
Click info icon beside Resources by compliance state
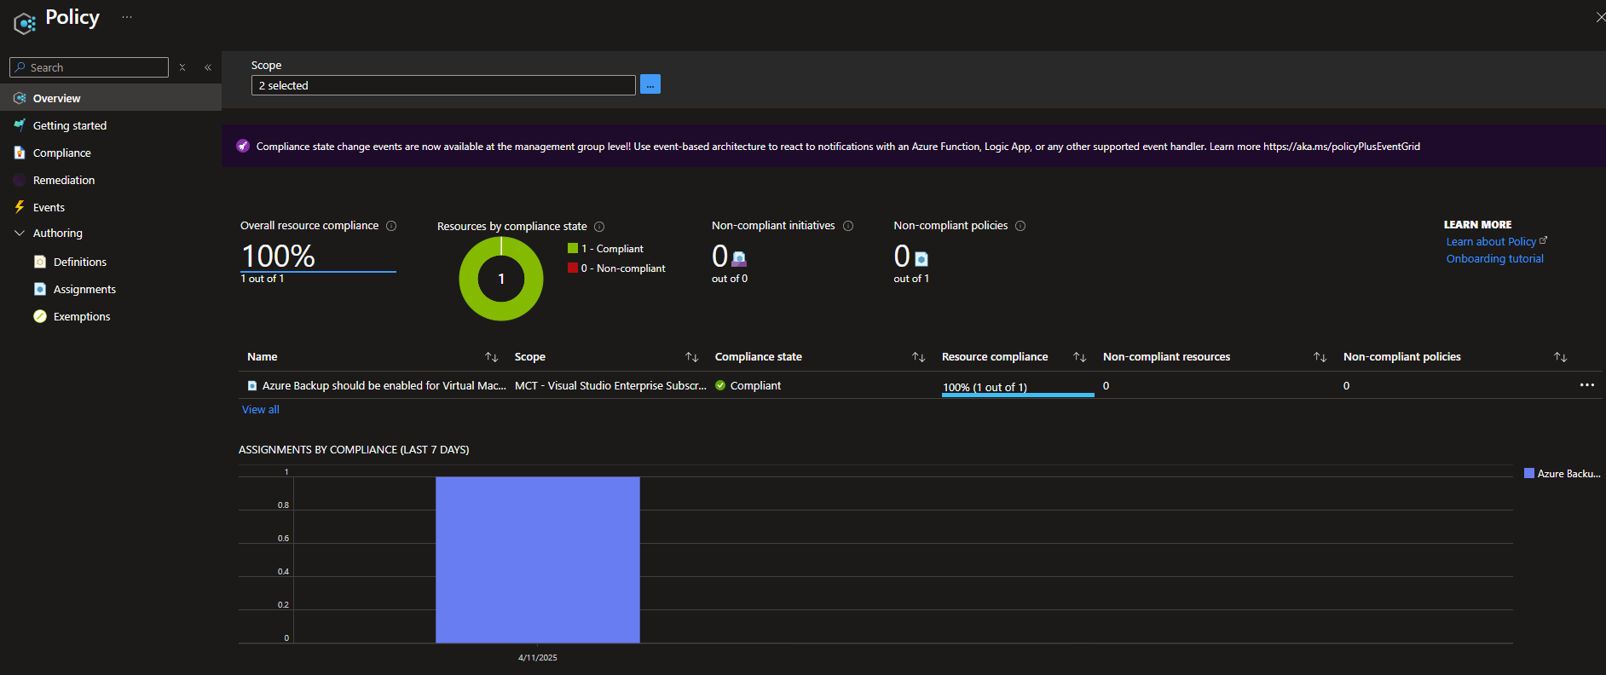coord(599,227)
